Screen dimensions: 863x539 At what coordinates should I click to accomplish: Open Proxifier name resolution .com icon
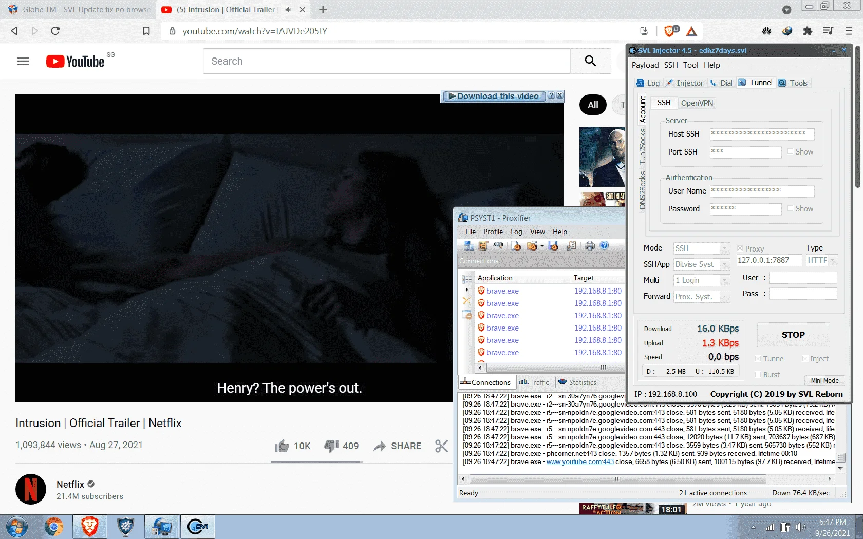pos(498,246)
